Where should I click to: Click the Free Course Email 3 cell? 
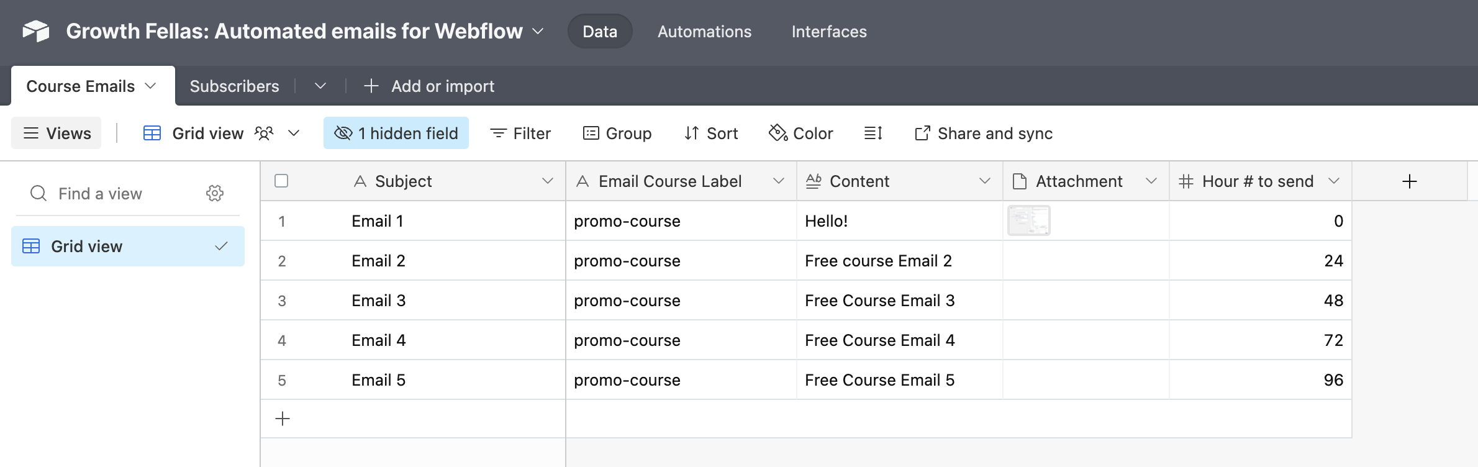pos(900,301)
